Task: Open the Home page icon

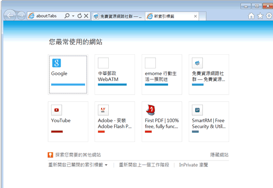Action: pyautogui.click(x=251, y=16)
